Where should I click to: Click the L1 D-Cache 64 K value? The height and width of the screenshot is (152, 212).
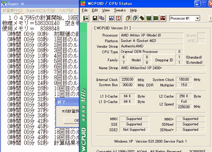click(128, 102)
